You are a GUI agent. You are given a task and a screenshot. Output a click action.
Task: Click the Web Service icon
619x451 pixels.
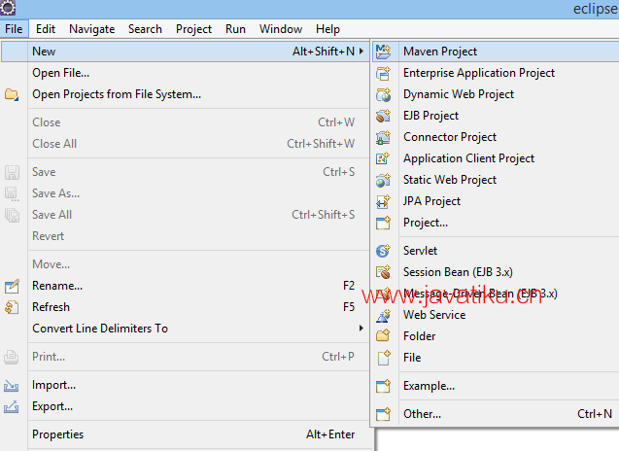click(383, 315)
